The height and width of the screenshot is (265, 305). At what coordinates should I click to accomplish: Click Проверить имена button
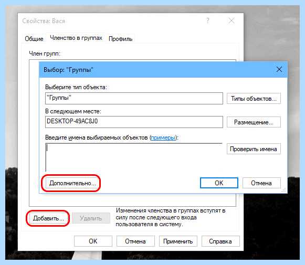pos(254,149)
